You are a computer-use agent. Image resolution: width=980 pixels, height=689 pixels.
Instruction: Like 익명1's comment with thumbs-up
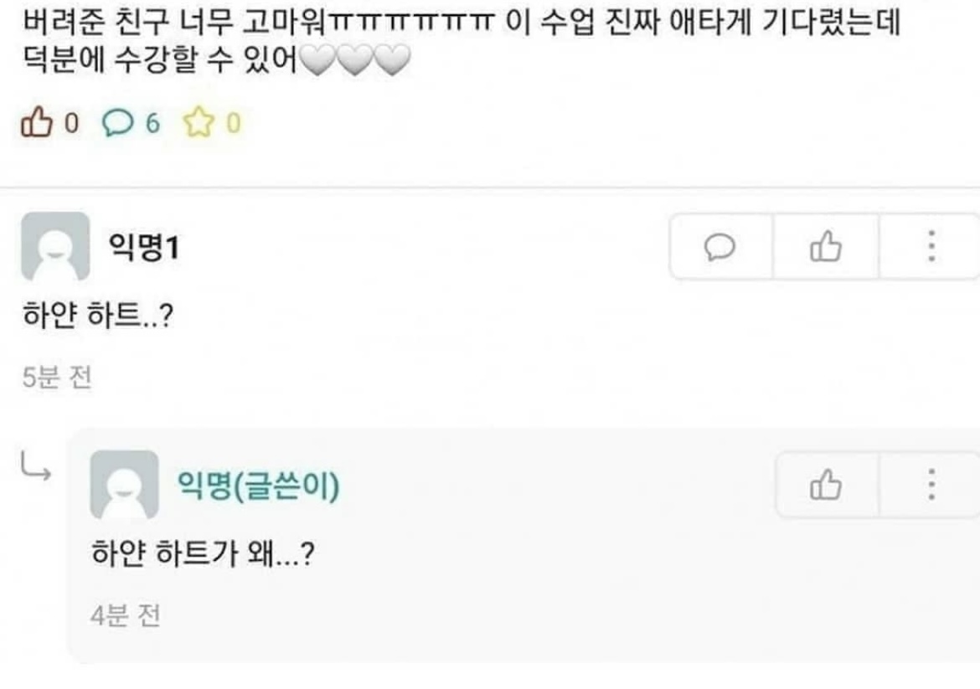826,247
